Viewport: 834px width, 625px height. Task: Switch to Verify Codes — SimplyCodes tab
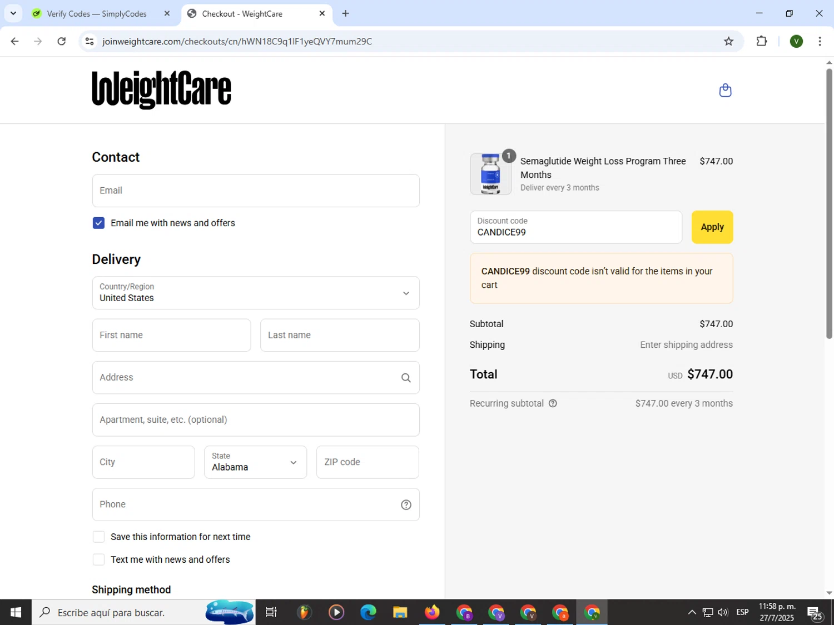click(97, 14)
